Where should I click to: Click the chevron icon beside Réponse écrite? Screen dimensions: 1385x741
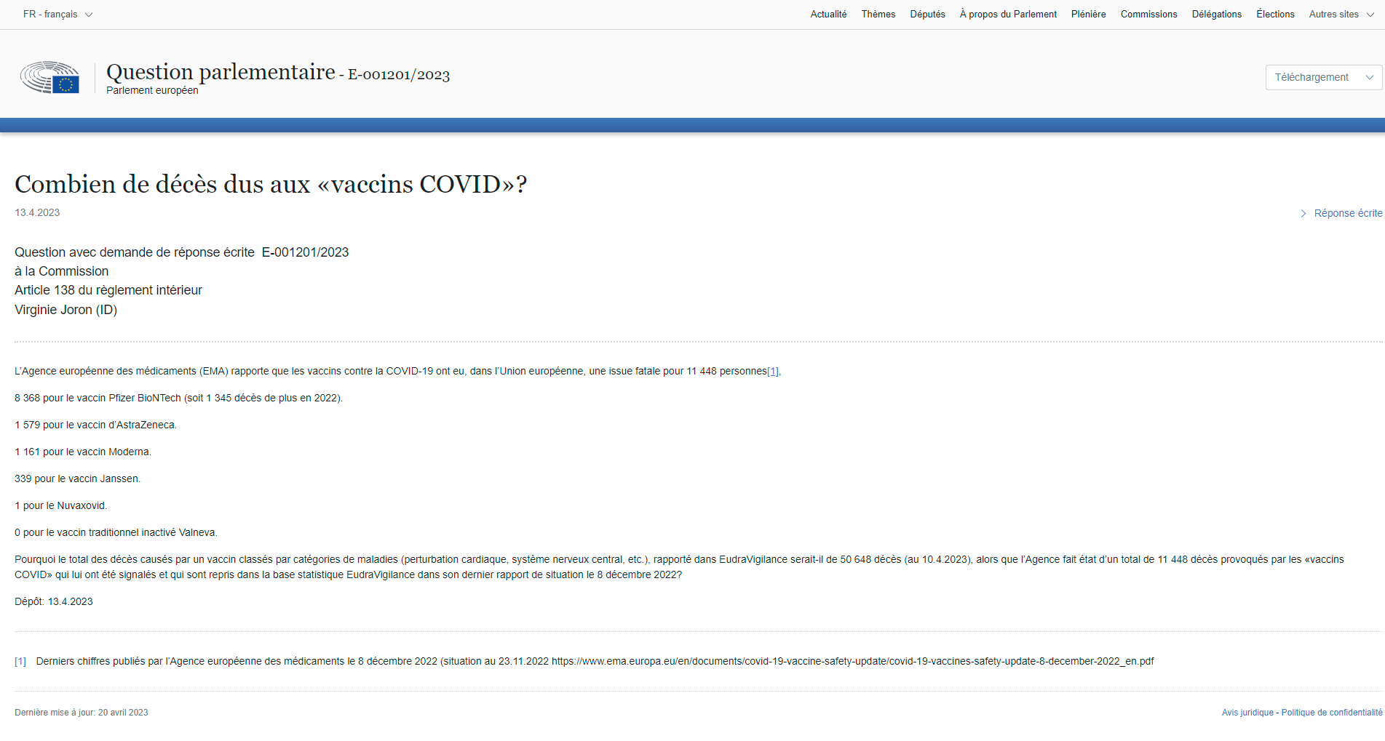[x=1303, y=213]
